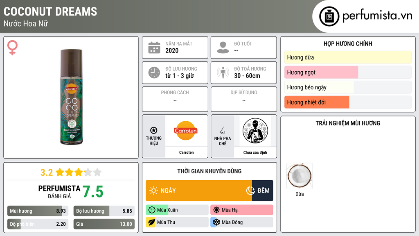Screen dimensions: 419x236
Task: Click the Thời gian khuyên dùng heading
Action: [209, 171]
